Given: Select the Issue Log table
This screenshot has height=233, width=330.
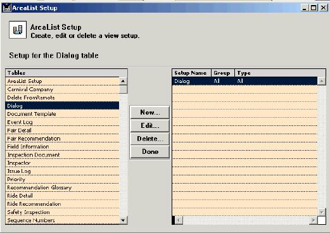Looking at the screenshot, I should [x=62, y=171].
